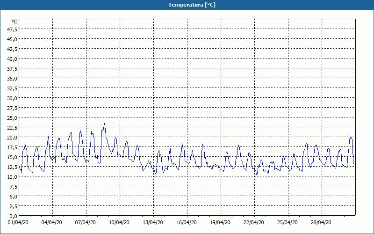Select the 19/04/20 axis date
The width and height of the screenshot is (374, 234).
220,223
